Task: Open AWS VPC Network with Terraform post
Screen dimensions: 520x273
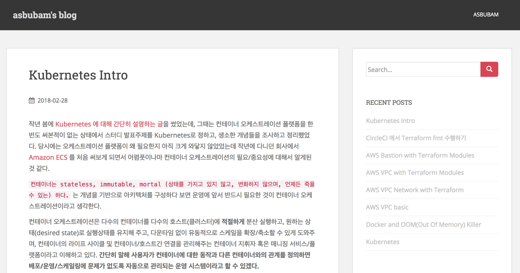Action: [415, 190]
